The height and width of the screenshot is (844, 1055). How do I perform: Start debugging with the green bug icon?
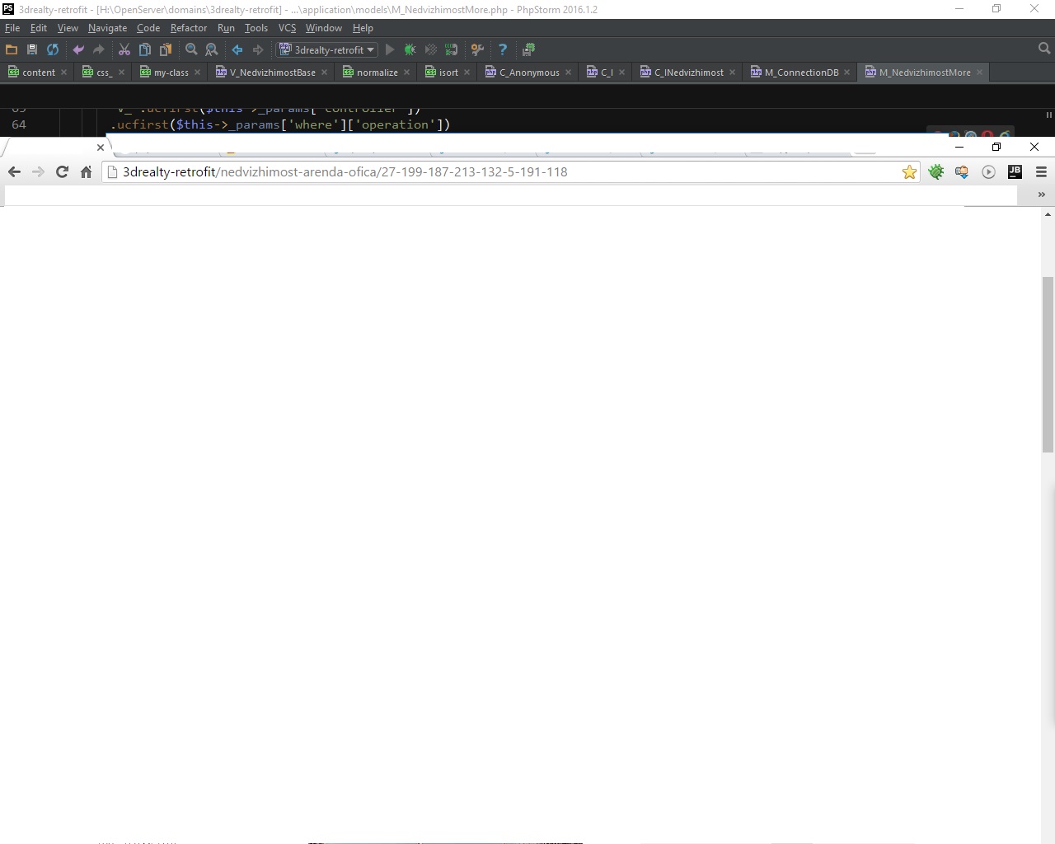[x=410, y=49]
